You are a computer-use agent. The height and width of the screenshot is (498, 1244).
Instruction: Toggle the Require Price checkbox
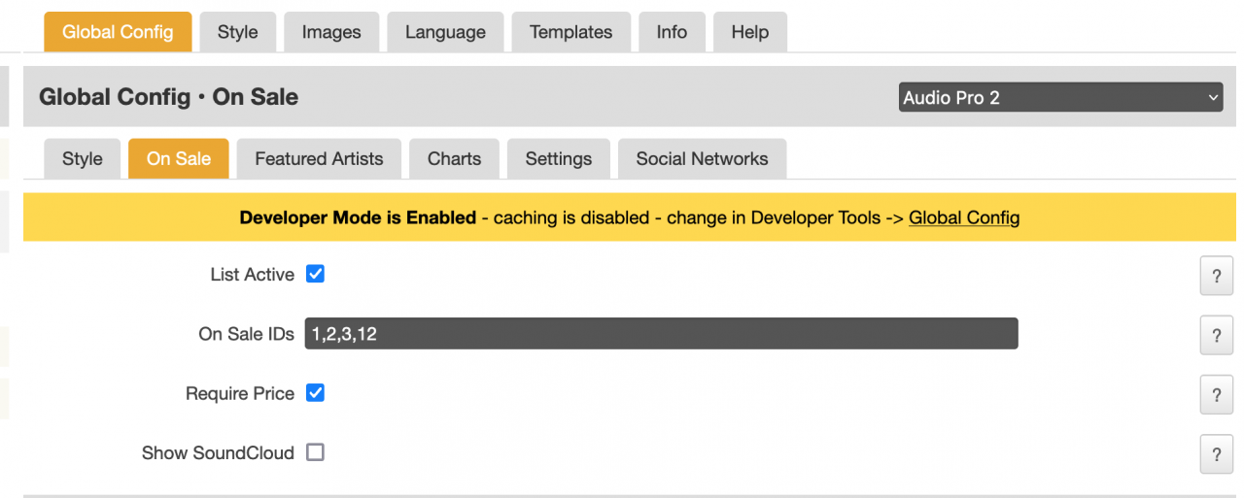pyautogui.click(x=315, y=393)
